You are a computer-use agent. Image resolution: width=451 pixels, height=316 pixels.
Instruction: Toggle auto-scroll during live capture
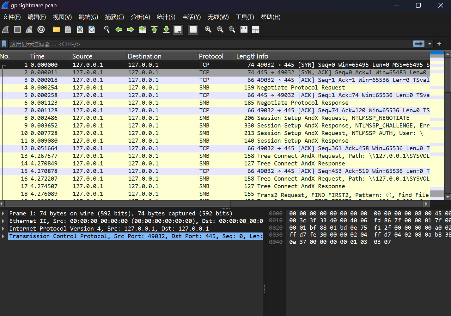[x=178, y=29]
